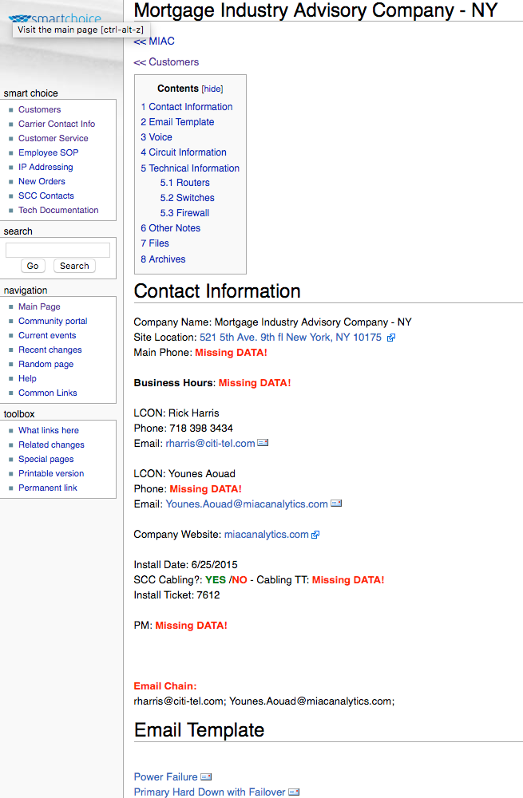The width and height of the screenshot is (523, 798).
Task: Jump to Technical Information section
Action: [x=190, y=168]
